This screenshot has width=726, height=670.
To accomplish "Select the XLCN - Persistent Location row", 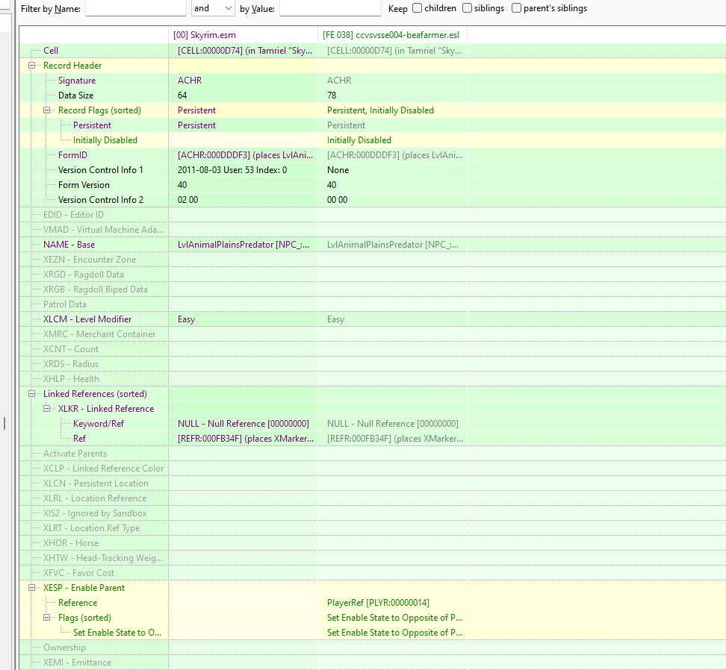I will [96, 483].
